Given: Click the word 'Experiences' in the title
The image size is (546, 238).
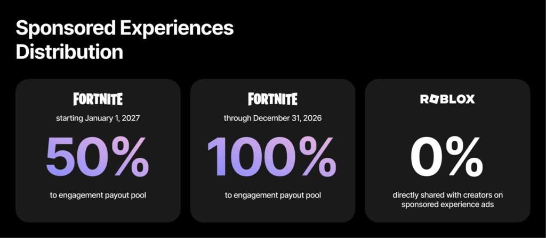Looking at the screenshot, I should pos(177,28).
